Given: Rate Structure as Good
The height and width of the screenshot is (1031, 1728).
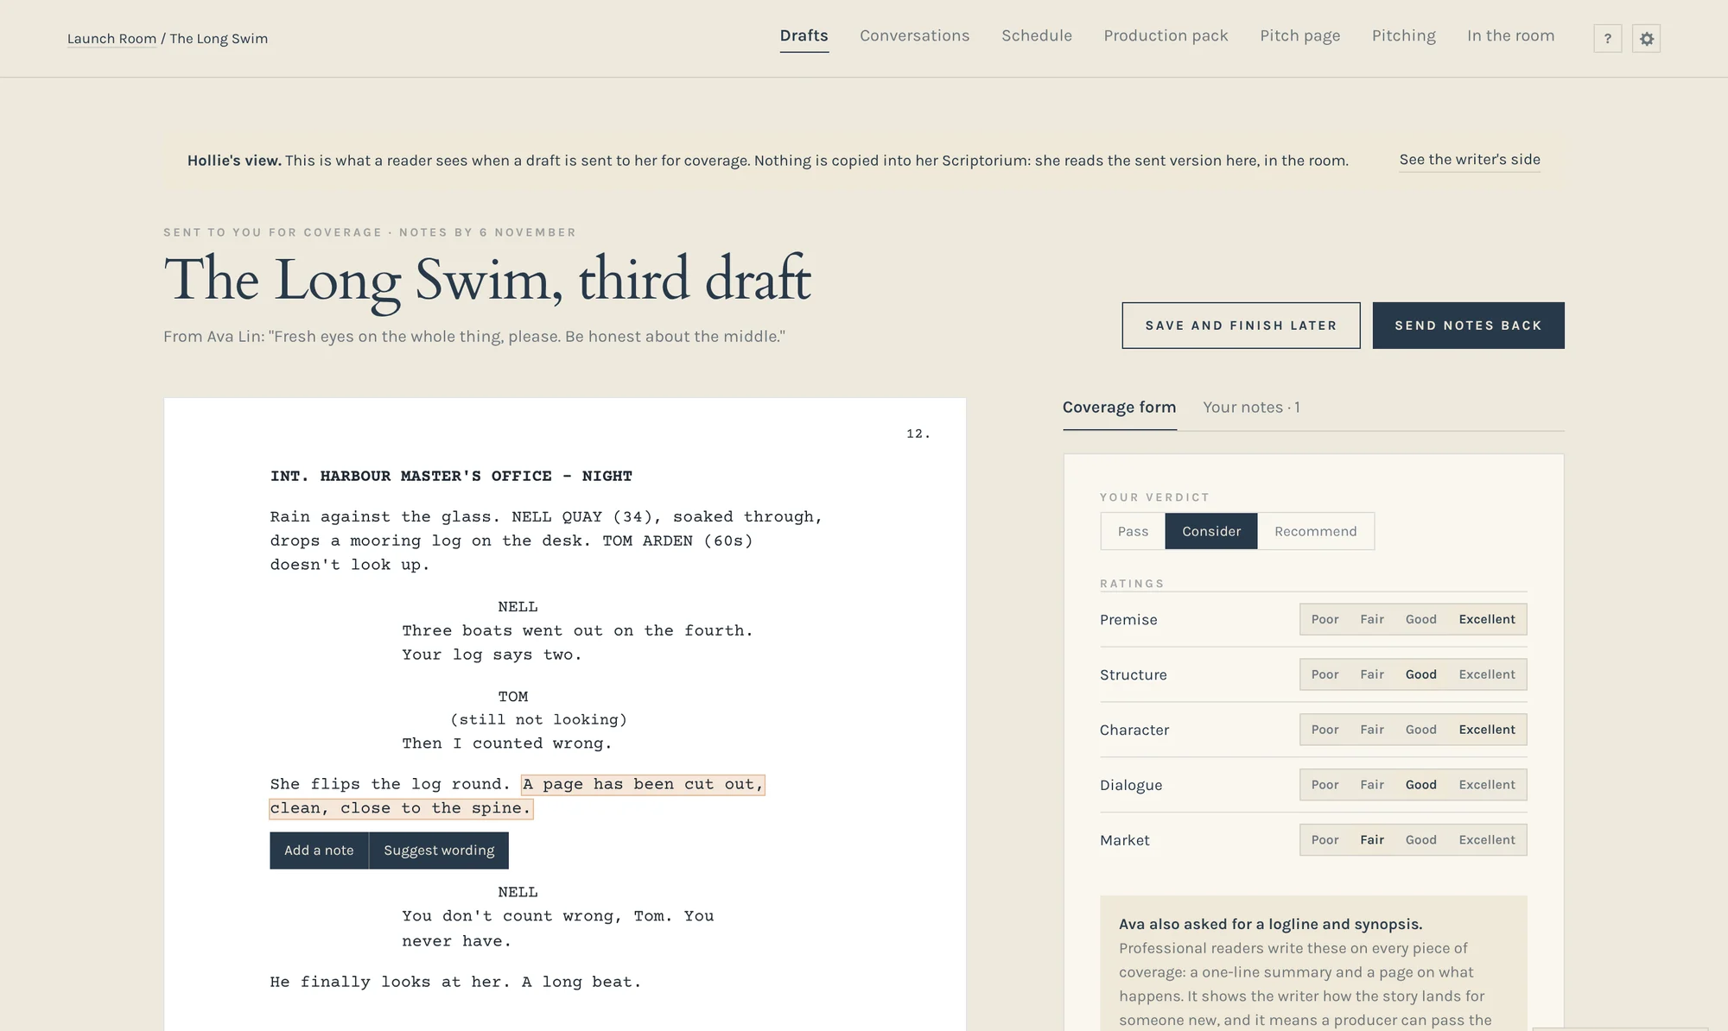Looking at the screenshot, I should pyautogui.click(x=1420, y=674).
